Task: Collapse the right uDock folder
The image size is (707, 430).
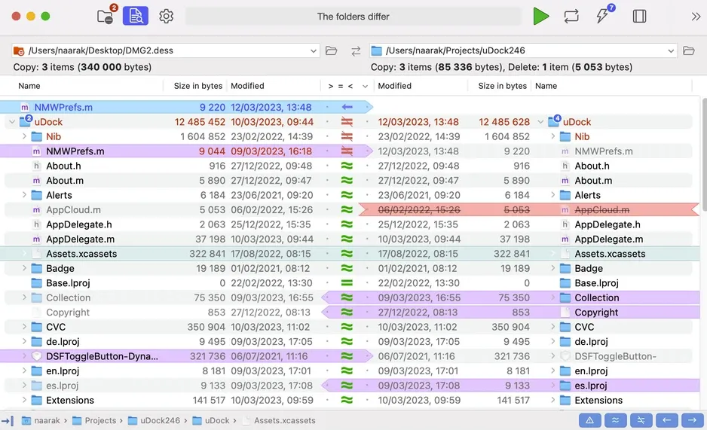Action: (x=540, y=122)
